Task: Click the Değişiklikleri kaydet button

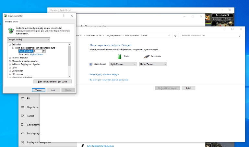Action: 168,88
